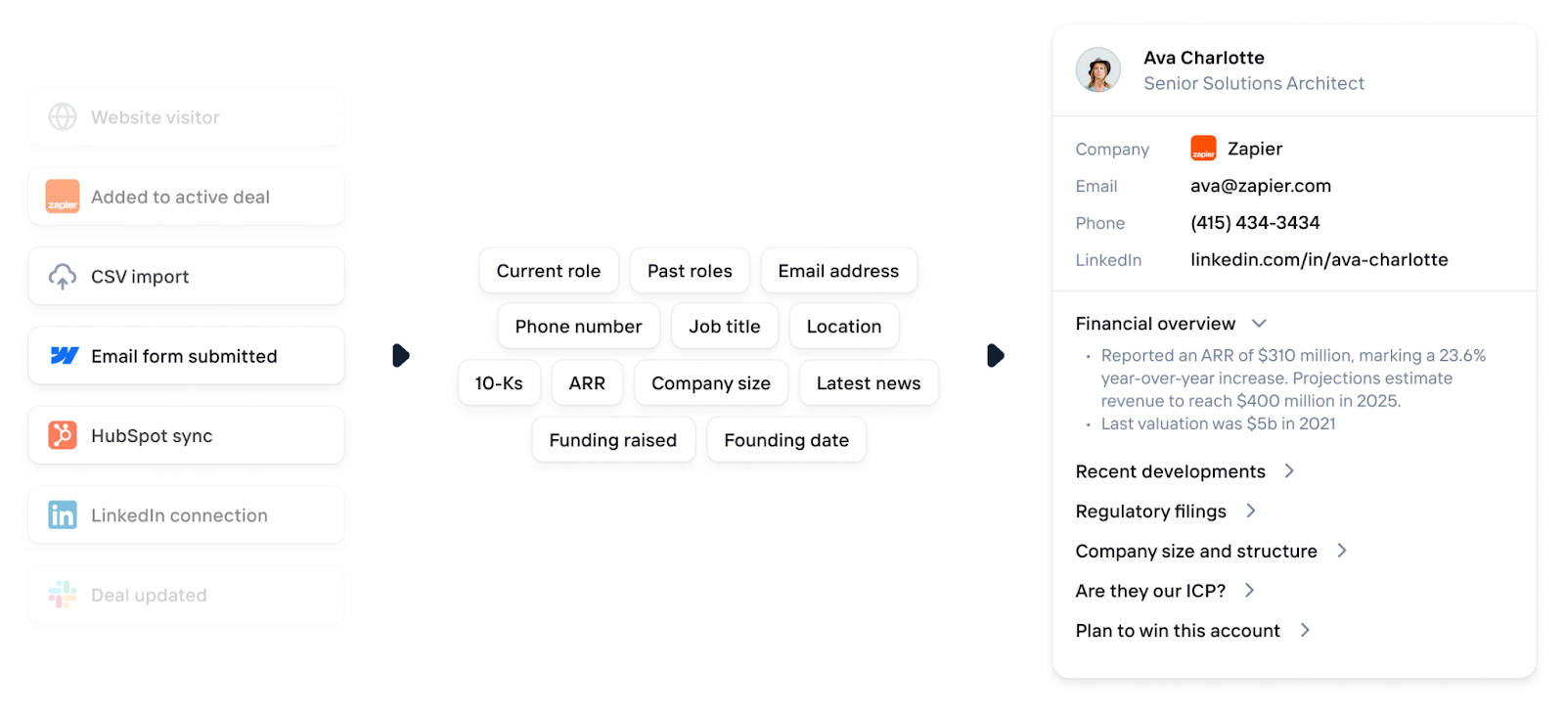1565x711 pixels.
Task: Click the Zapier logo beside company name
Action: tap(1203, 149)
